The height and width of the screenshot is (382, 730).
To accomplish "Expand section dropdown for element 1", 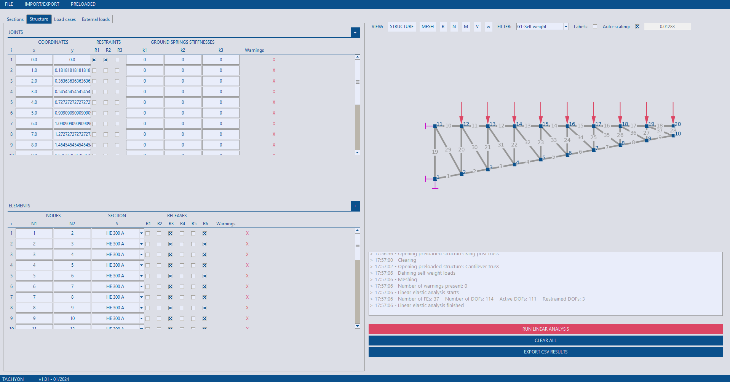I will pos(141,234).
